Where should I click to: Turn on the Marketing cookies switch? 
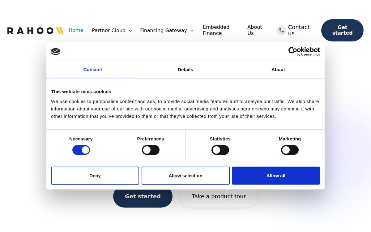(290, 150)
